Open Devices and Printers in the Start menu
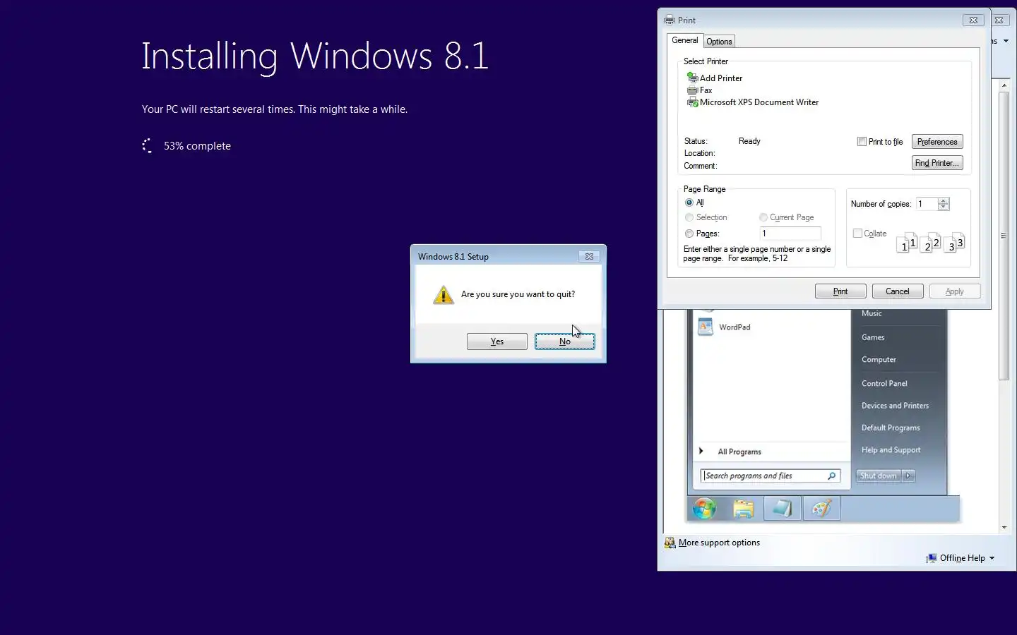1017x635 pixels. [x=895, y=406]
